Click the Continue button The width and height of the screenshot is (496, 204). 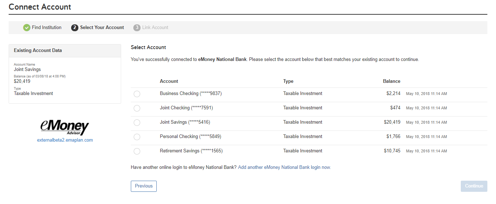click(474, 186)
